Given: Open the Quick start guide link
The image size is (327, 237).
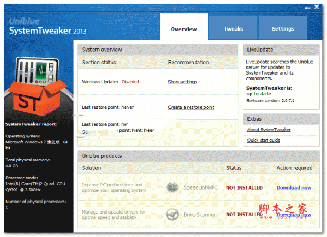Looking at the screenshot, I should pos(264,140).
